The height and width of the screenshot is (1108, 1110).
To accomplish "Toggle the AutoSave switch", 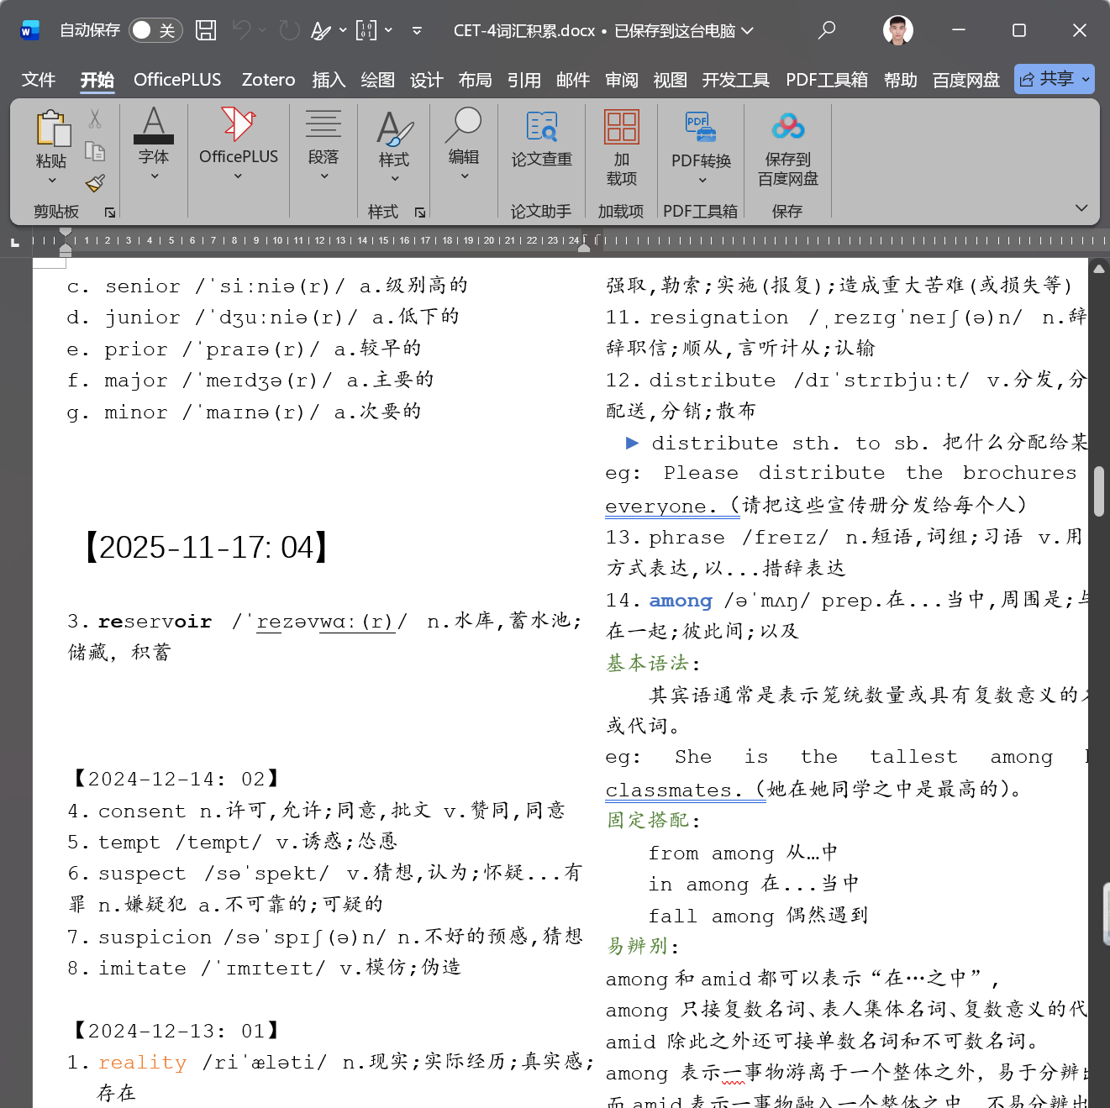I will click(x=155, y=30).
